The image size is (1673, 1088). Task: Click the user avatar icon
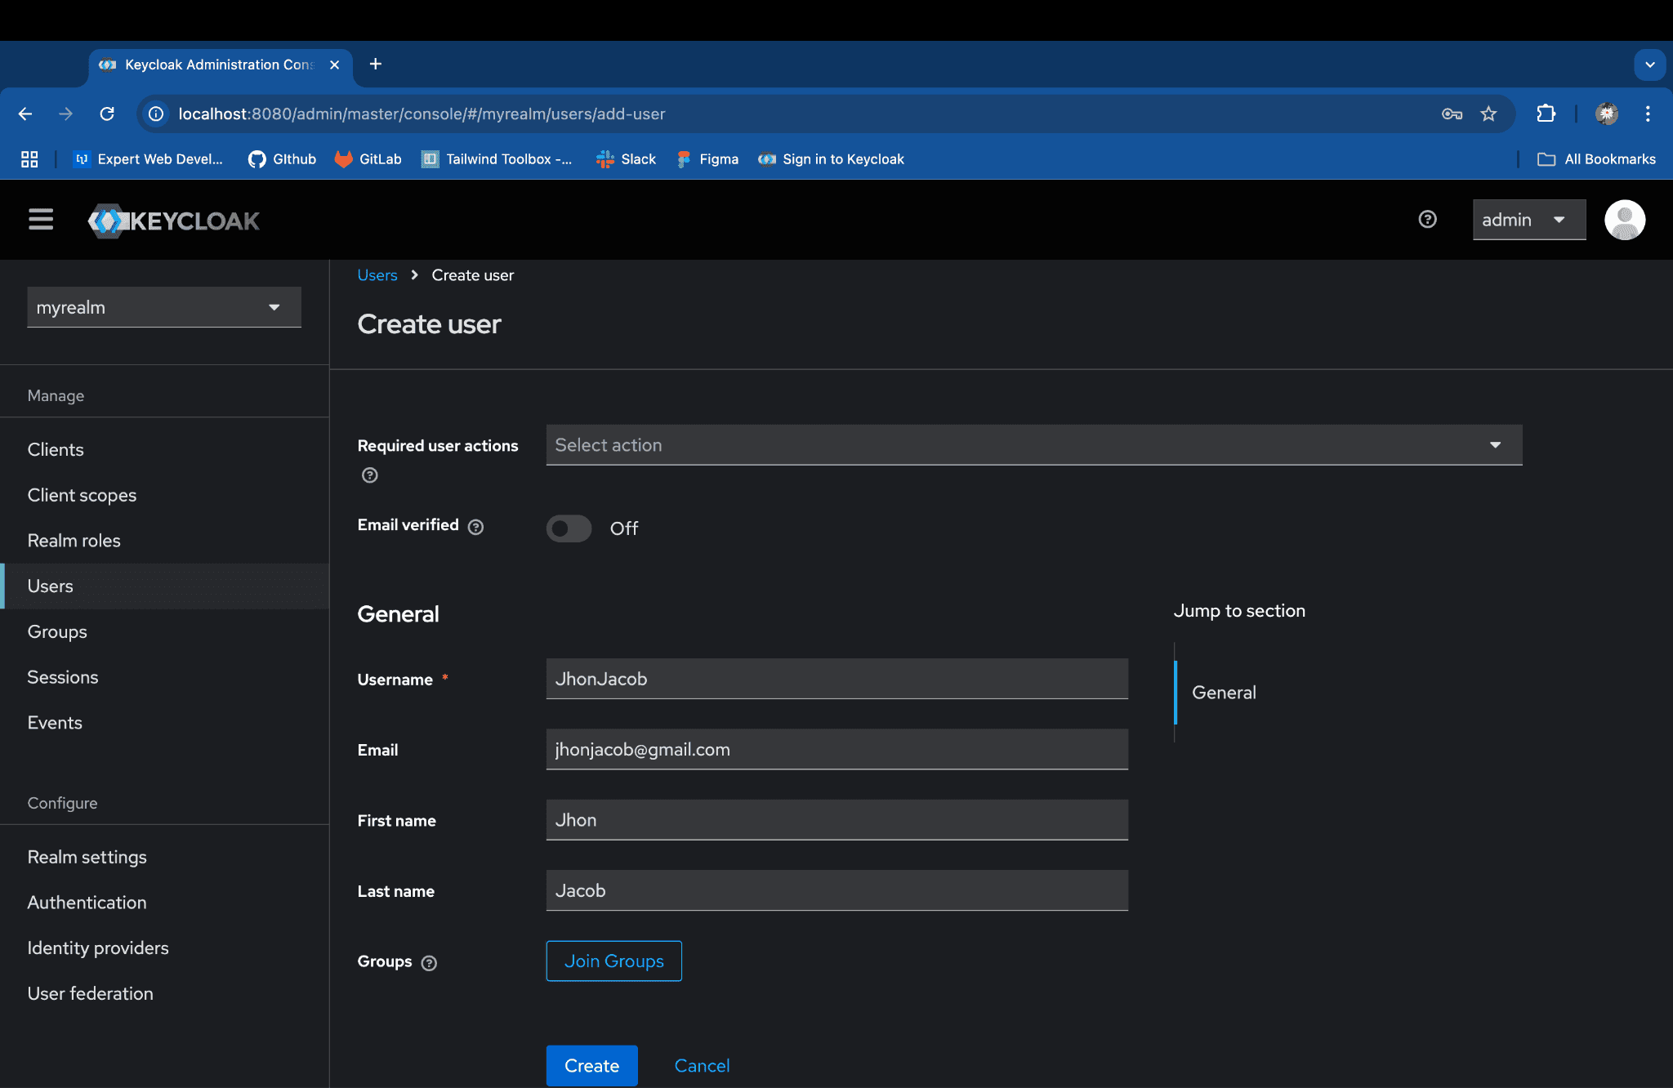[1624, 220]
